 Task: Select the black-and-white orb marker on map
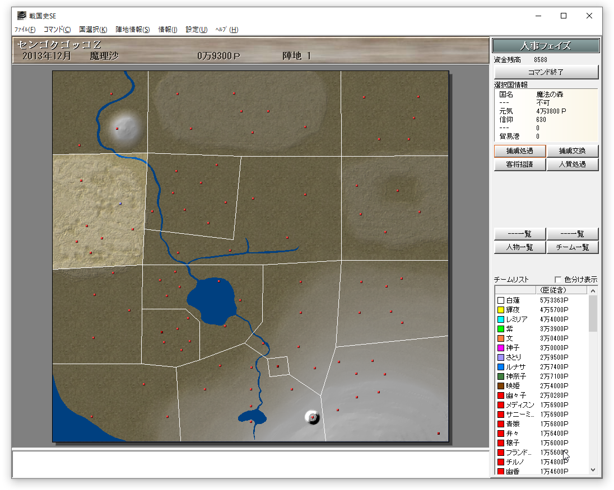[x=312, y=417]
